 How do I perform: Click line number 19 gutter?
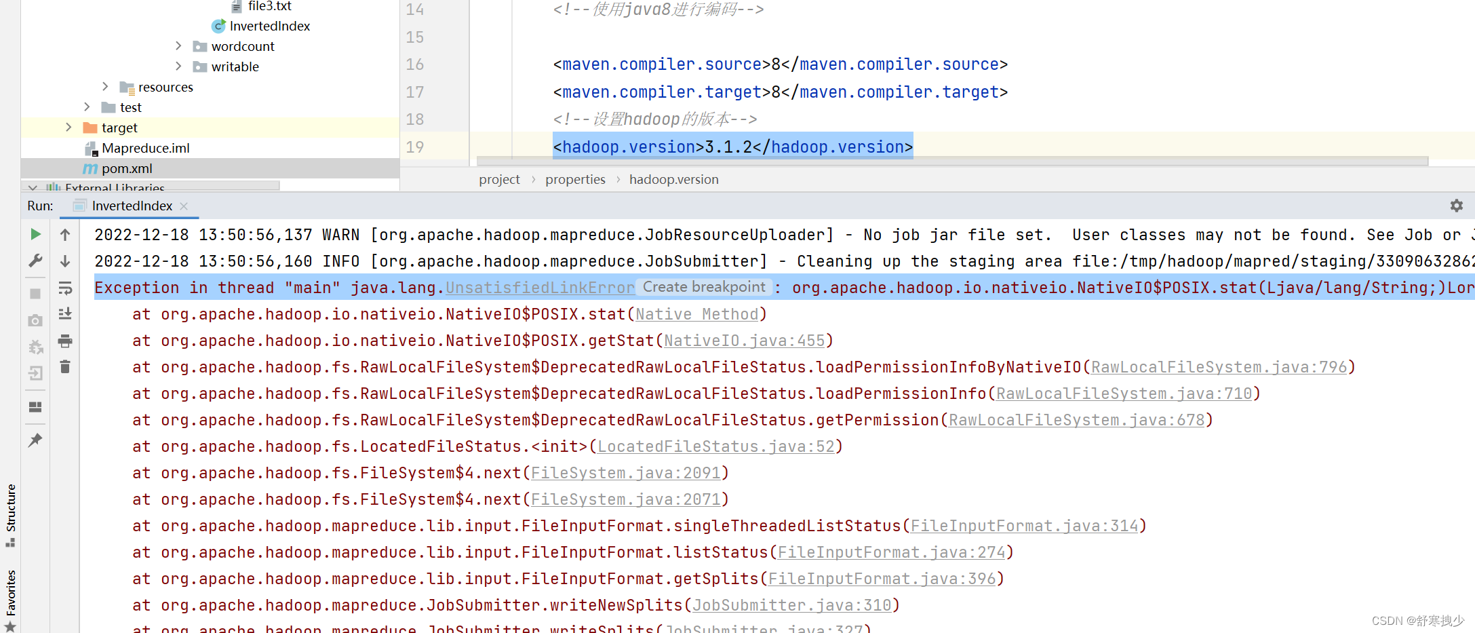tap(415, 147)
